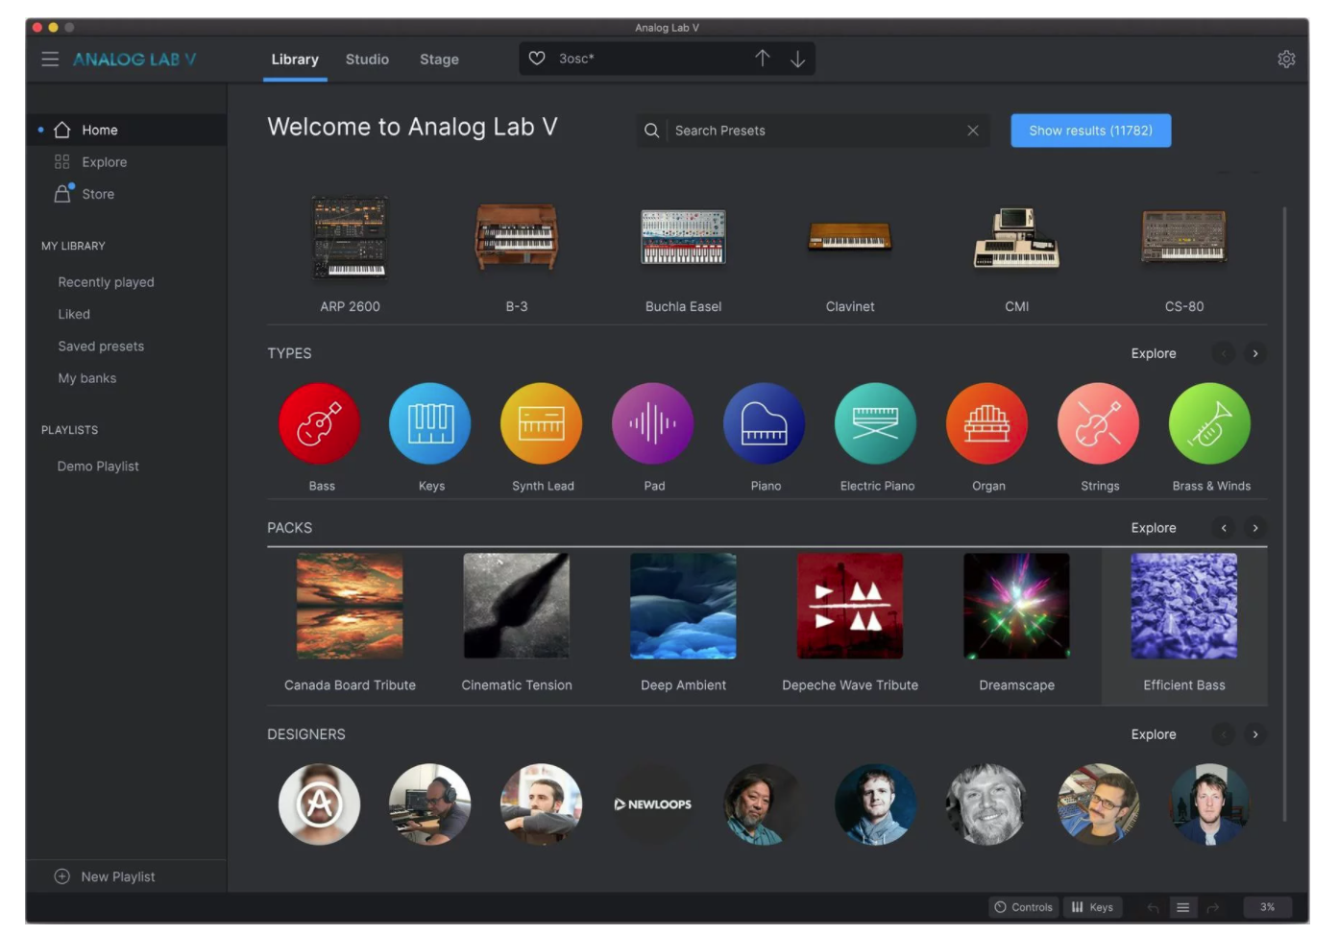Open Recently played list
This screenshot has height=935, width=1339.
pos(106,282)
